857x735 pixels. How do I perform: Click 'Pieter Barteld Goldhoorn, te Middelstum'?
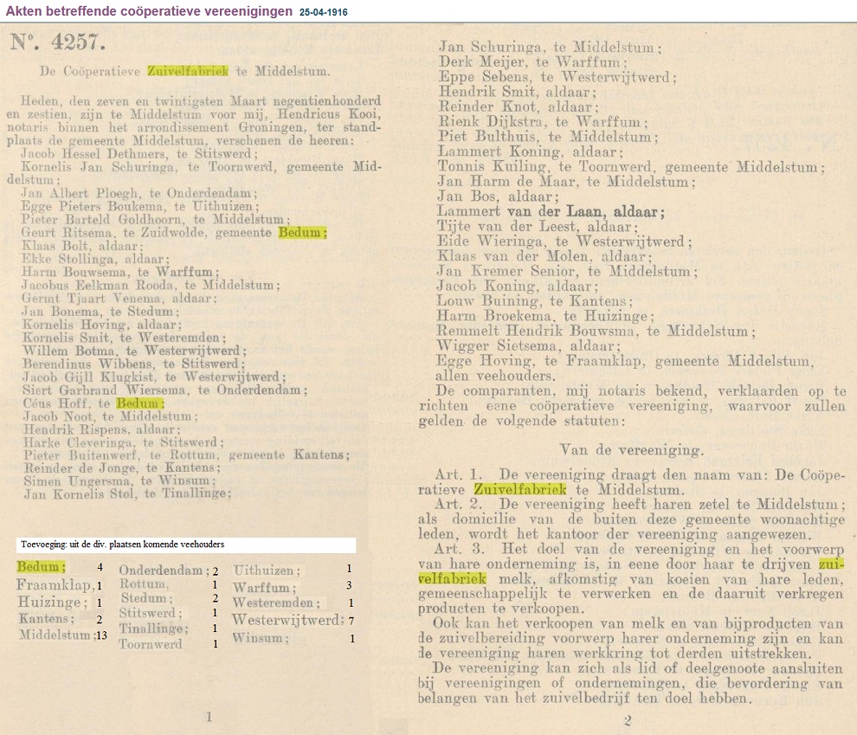point(156,219)
